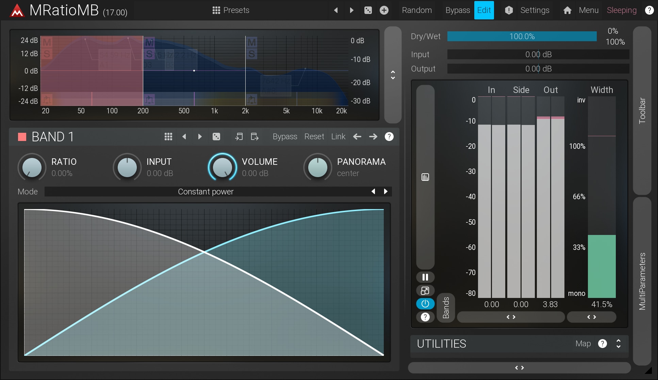Screen dimensions: 658x380
Task: Expand the spectrum graph size handle
Action: click(393, 75)
